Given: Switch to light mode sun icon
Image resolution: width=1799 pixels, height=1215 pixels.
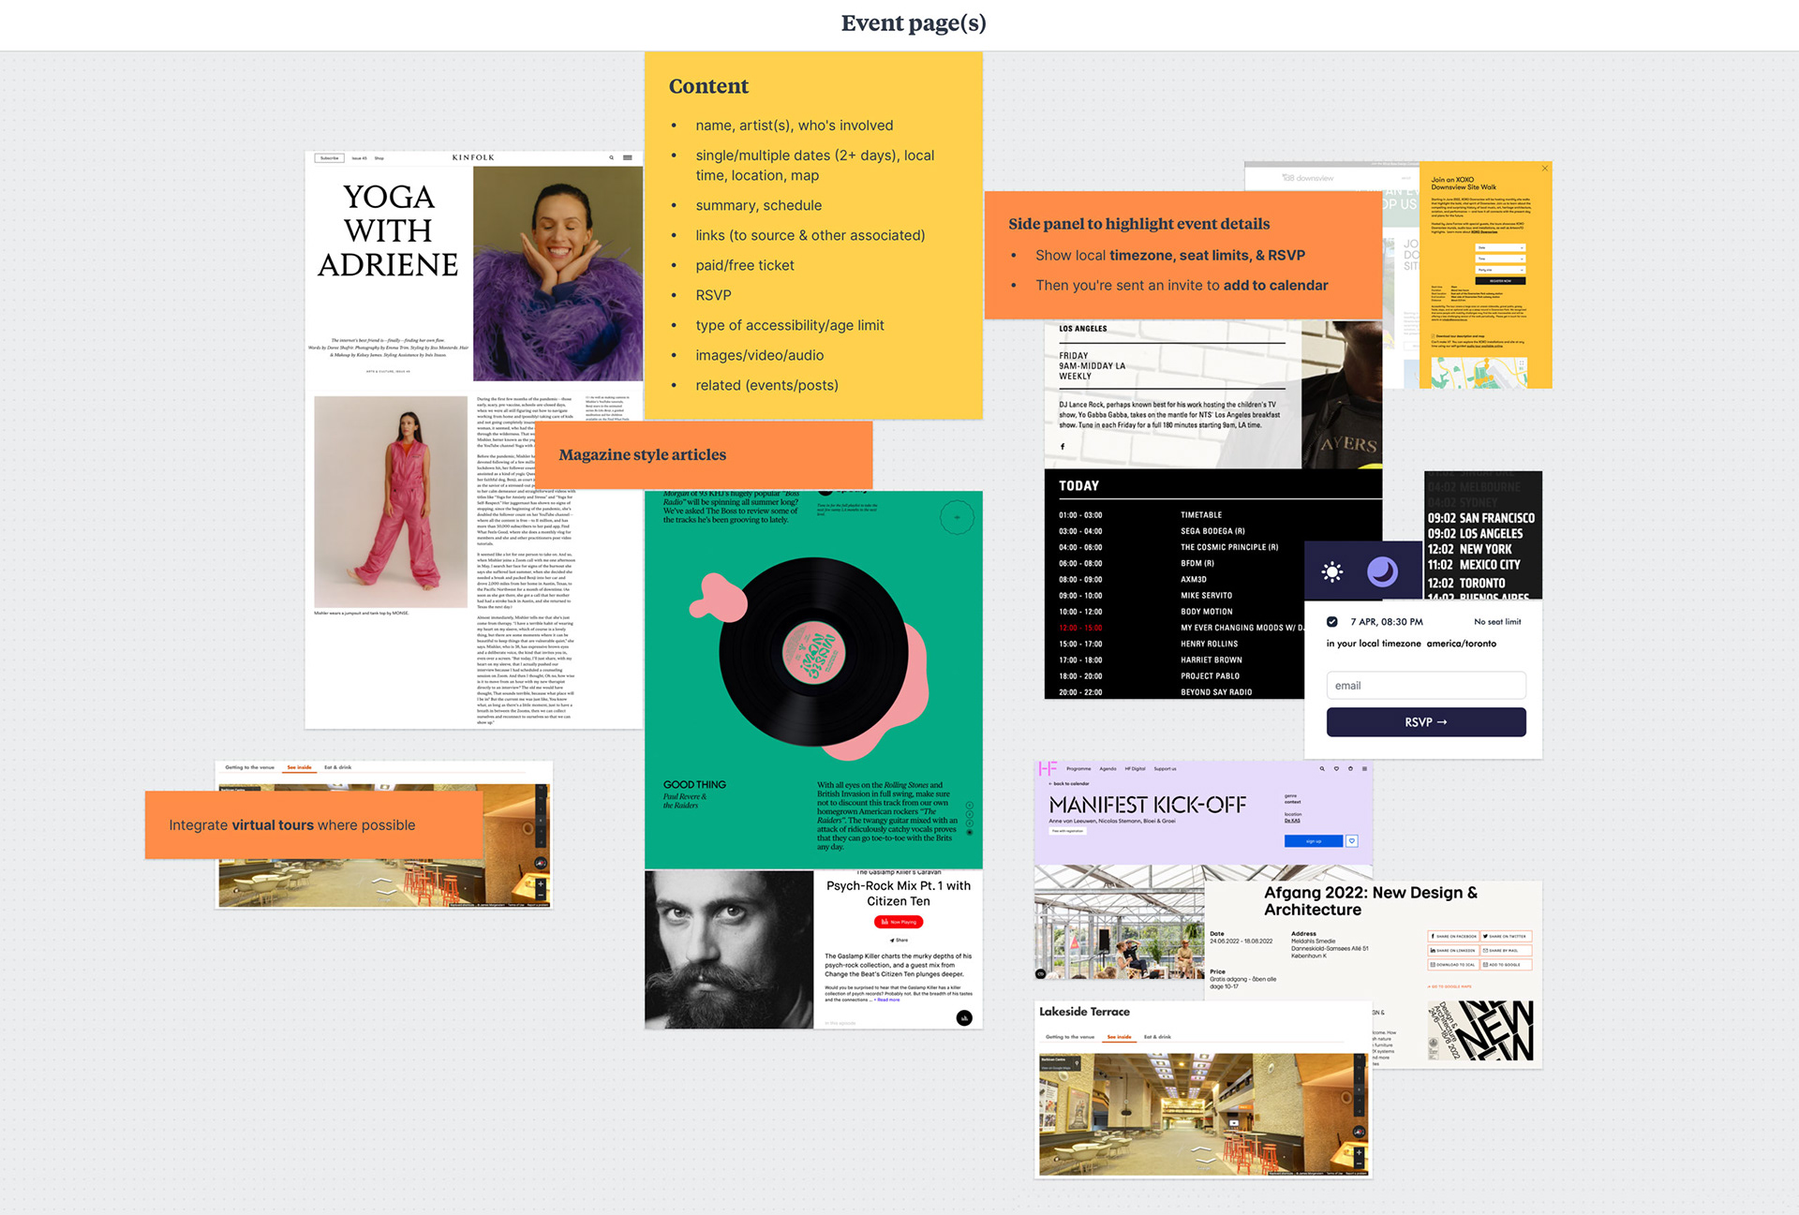Looking at the screenshot, I should click(1331, 571).
